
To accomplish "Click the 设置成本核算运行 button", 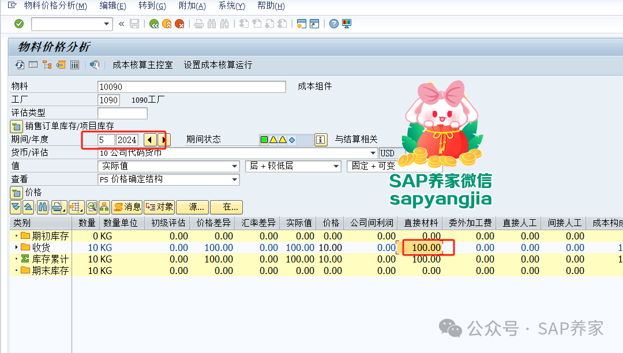I will click(x=217, y=65).
